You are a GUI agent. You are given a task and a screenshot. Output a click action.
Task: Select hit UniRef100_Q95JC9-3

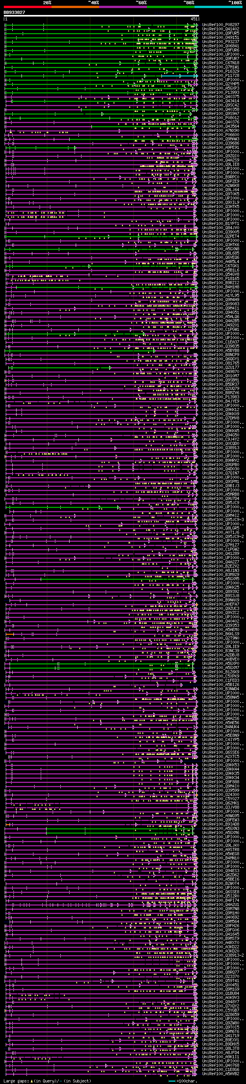[223, 520]
